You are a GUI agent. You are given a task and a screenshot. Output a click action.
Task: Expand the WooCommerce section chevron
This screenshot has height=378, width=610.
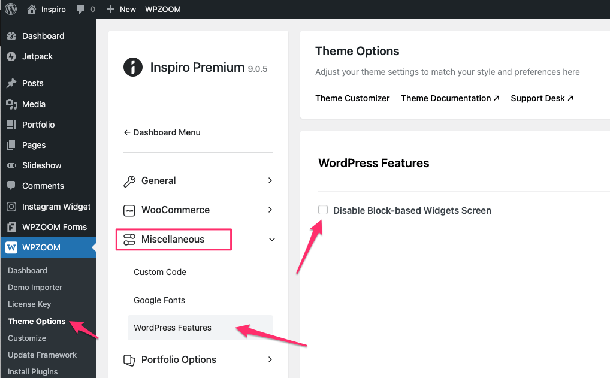[270, 210]
